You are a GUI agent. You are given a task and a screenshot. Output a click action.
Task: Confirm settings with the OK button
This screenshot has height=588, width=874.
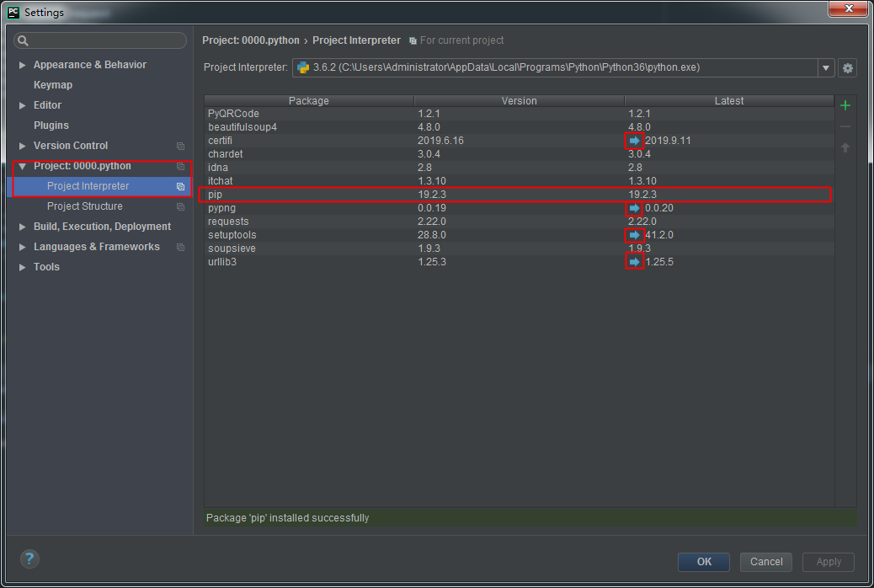[x=703, y=562]
